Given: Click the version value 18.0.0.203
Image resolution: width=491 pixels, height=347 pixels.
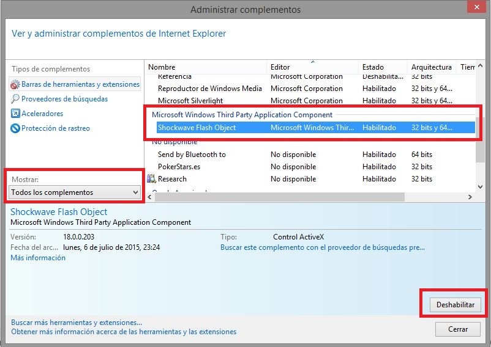Looking at the screenshot, I should point(78,237).
